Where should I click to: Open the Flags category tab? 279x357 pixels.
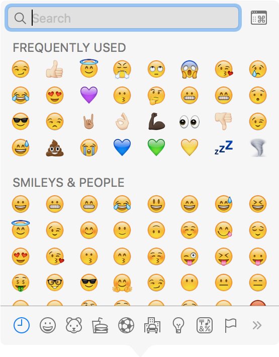[x=231, y=325]
